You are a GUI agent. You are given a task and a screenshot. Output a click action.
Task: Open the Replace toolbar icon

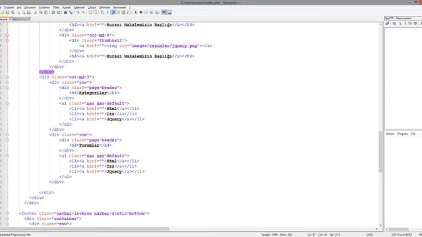[71, 13]
